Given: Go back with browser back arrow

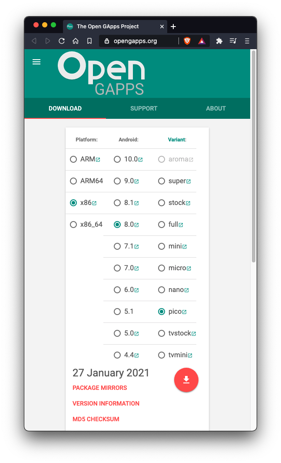Looking at the screenshot, I should (x=34, y=41).
